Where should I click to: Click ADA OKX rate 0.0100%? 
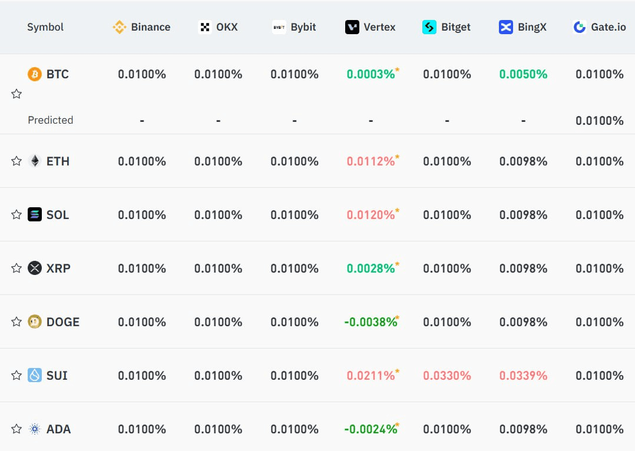(219, 429)
